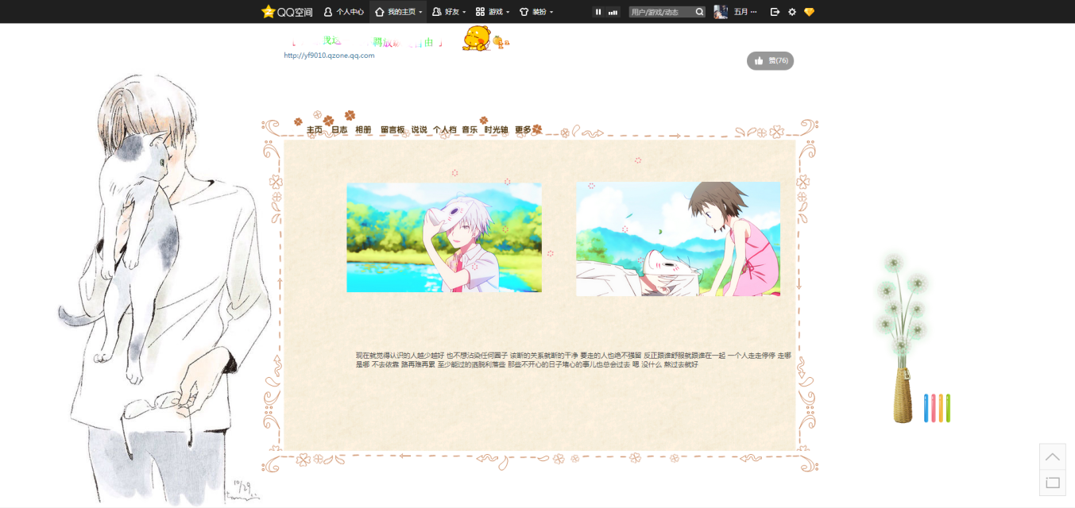The width and height of the screenshot is (1075, 508).
Task: Click the QQ空间 logo
Action: pyautogui.click(x=287, y=12)
